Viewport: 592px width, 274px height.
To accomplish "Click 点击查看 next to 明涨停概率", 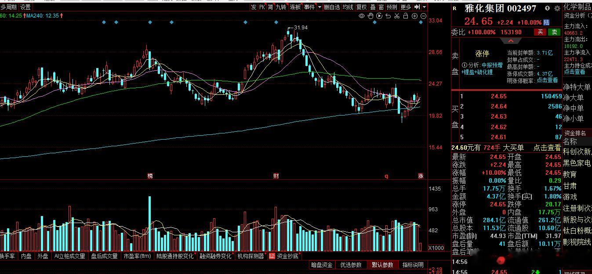I will tap(547, 80).
